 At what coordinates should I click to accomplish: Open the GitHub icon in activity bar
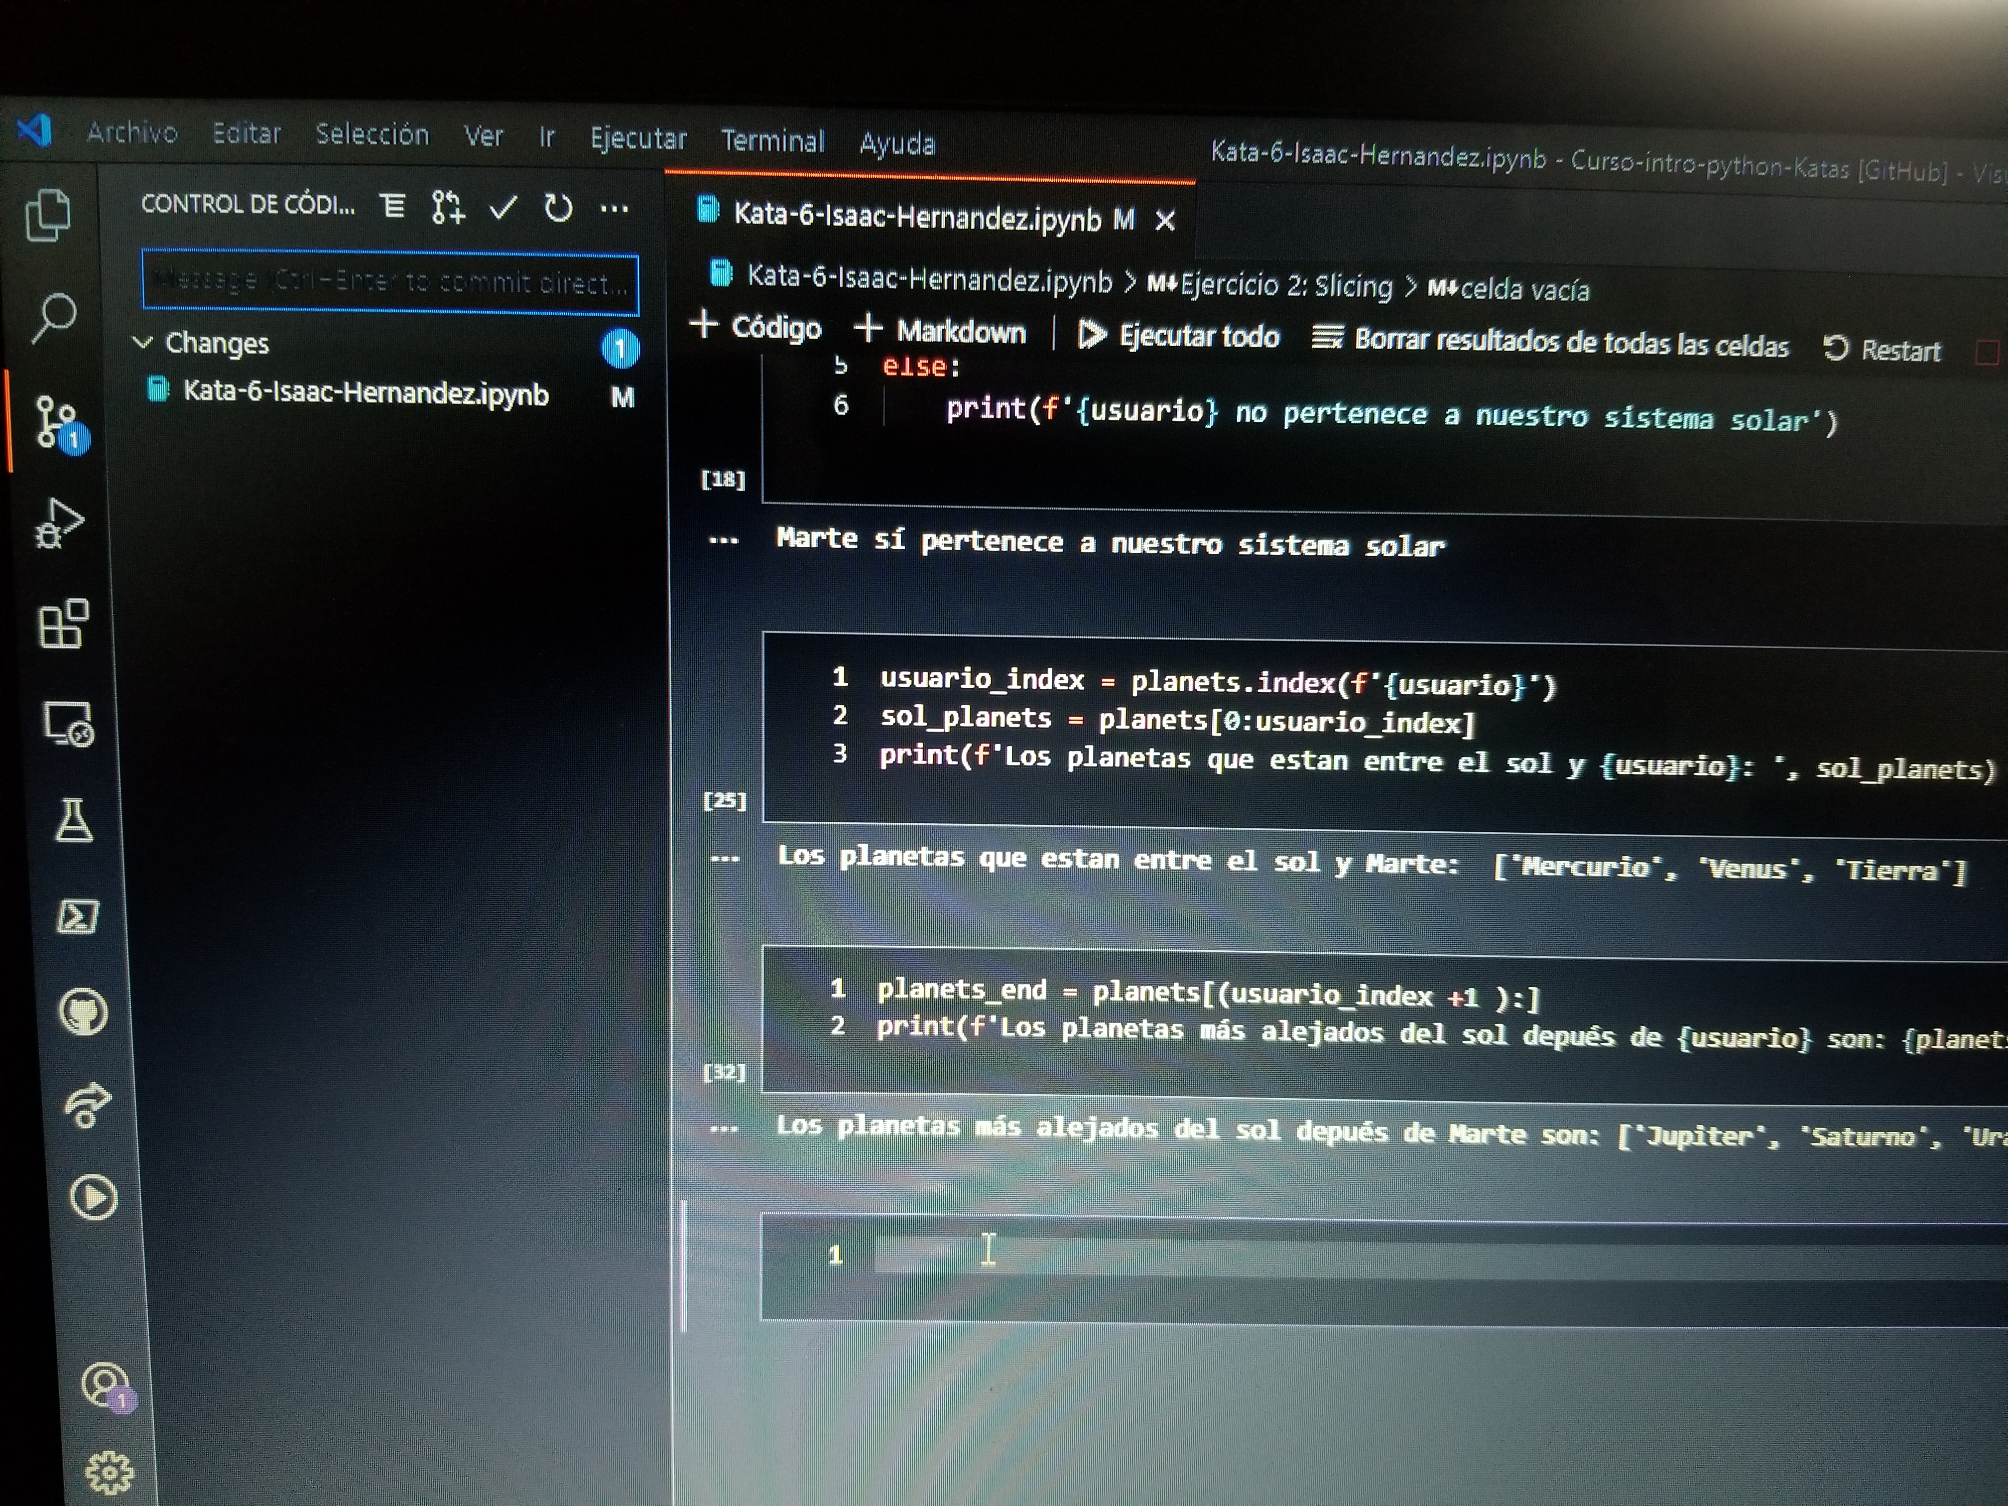click(x=84, y=1011)
